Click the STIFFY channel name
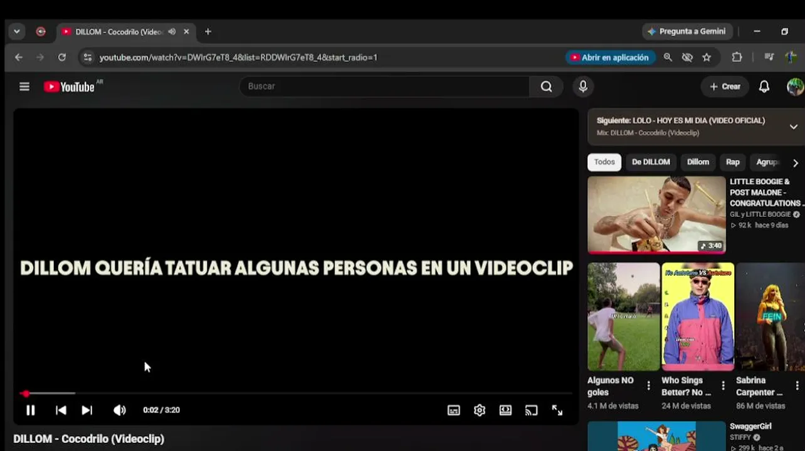Image resolution: width=805 pixels, height=451 pixels. 740,437
